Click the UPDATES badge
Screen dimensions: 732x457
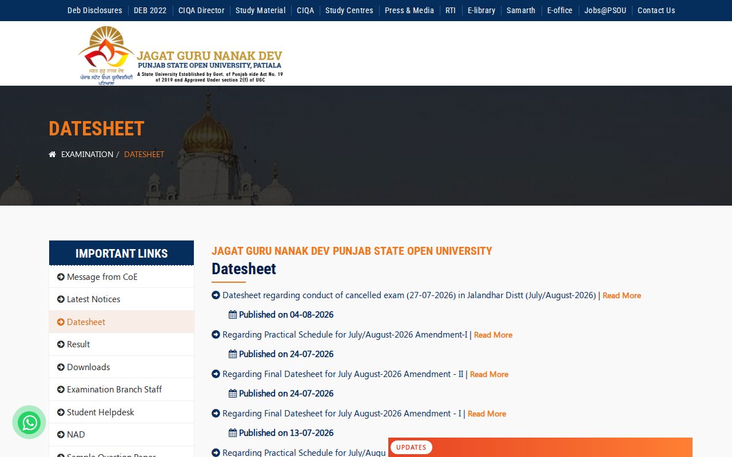tap(411, 447)
